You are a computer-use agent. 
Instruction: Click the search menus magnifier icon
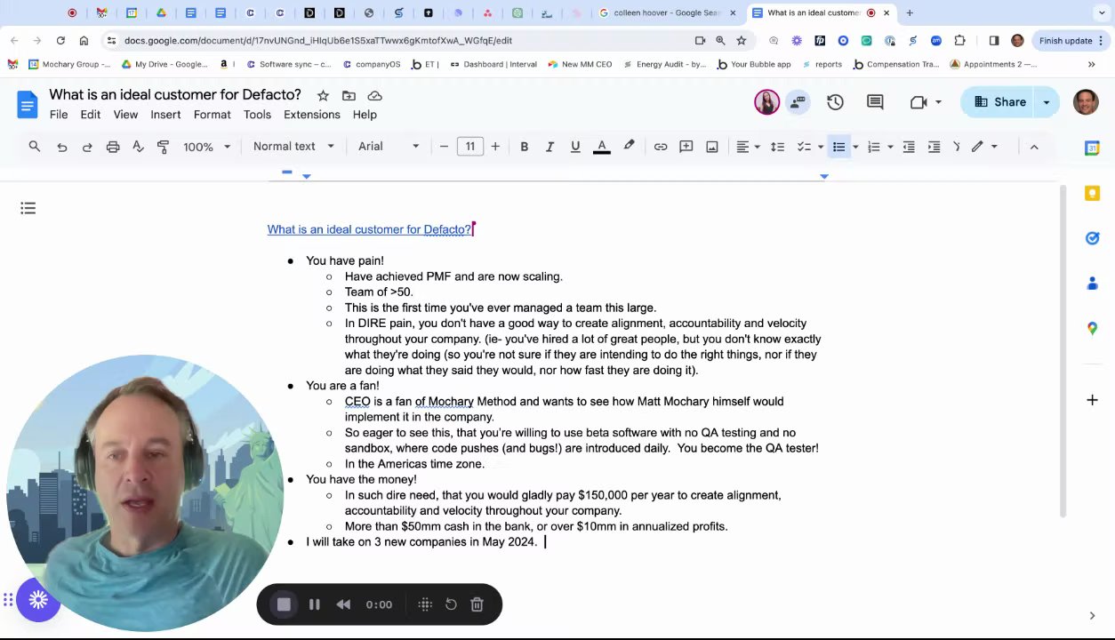(35, 147)
